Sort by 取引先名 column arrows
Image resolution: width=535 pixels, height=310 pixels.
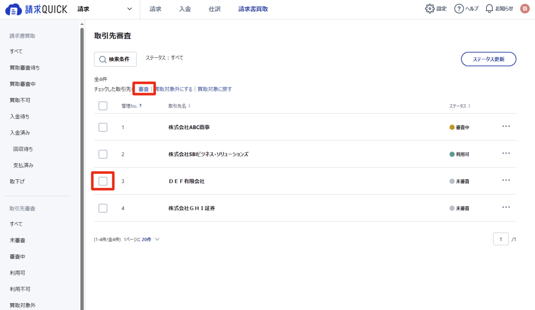189,106
